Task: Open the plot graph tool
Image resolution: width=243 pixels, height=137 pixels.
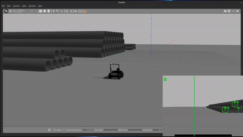Action: point(233,11)
